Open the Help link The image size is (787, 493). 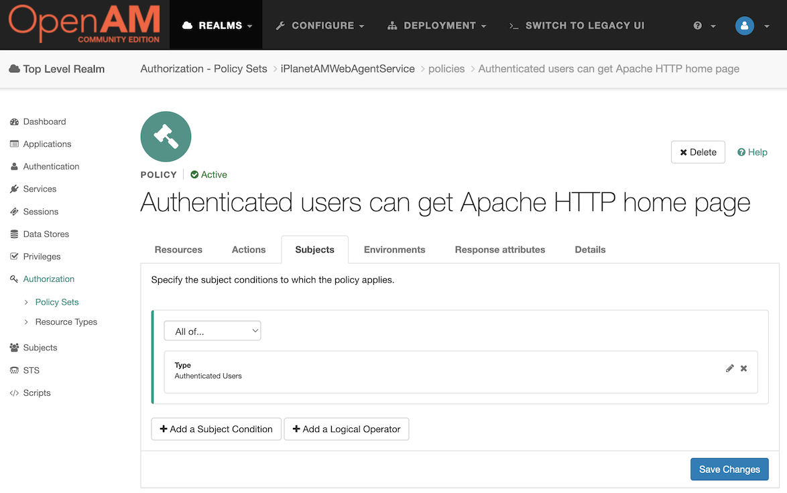pyautogui.click(x=752, y=152)
